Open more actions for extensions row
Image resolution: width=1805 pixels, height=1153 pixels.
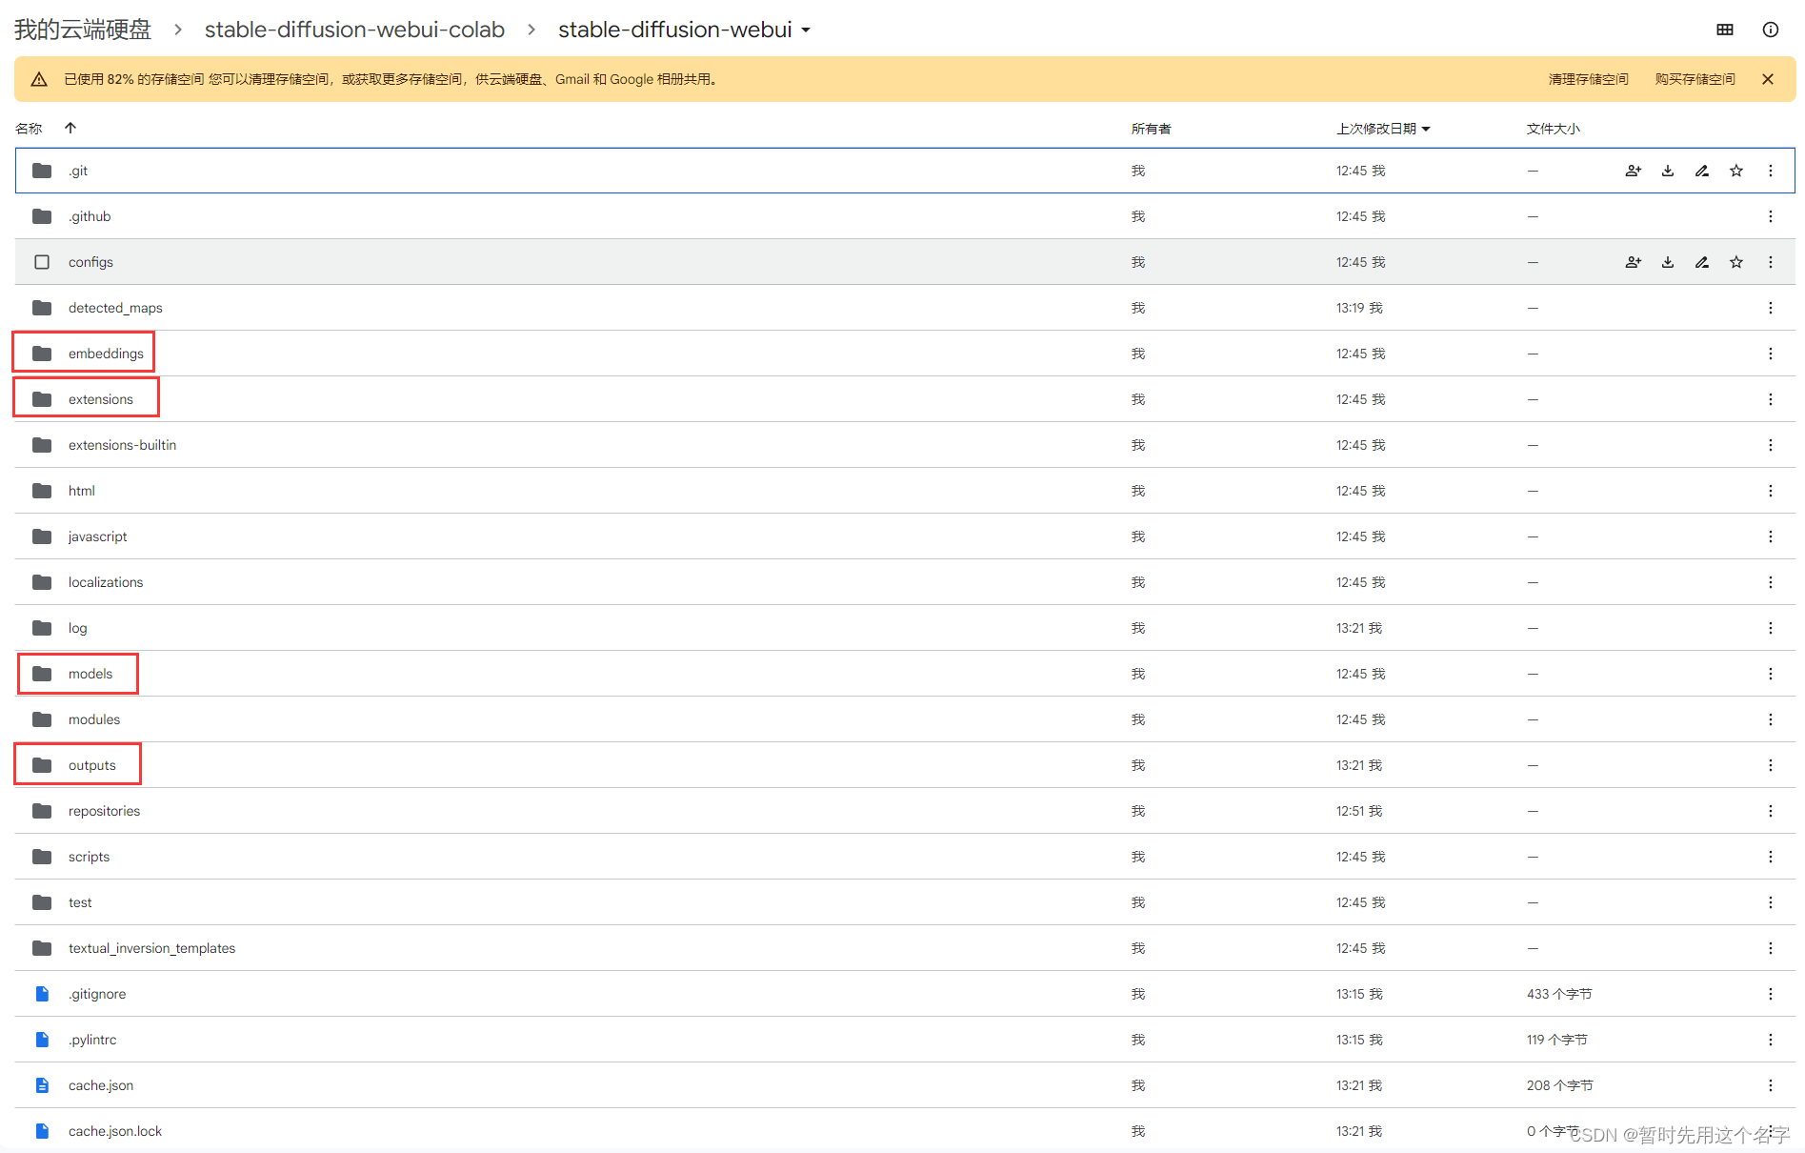pyautogui.click(x=1770, y=399)
